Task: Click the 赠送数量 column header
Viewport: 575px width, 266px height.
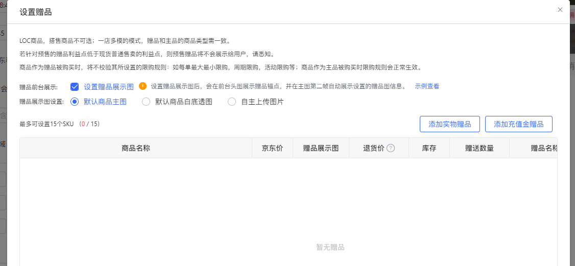Action: click(479, 148)
